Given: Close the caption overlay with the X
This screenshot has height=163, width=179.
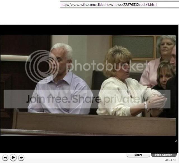Looking at the screenshot, I should [x=176, y=141].
